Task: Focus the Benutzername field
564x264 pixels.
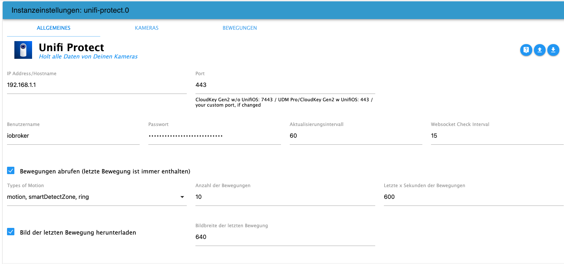Action: (x=73, y=136)
